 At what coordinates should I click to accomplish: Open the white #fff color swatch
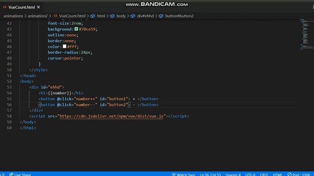coord(64,46)
